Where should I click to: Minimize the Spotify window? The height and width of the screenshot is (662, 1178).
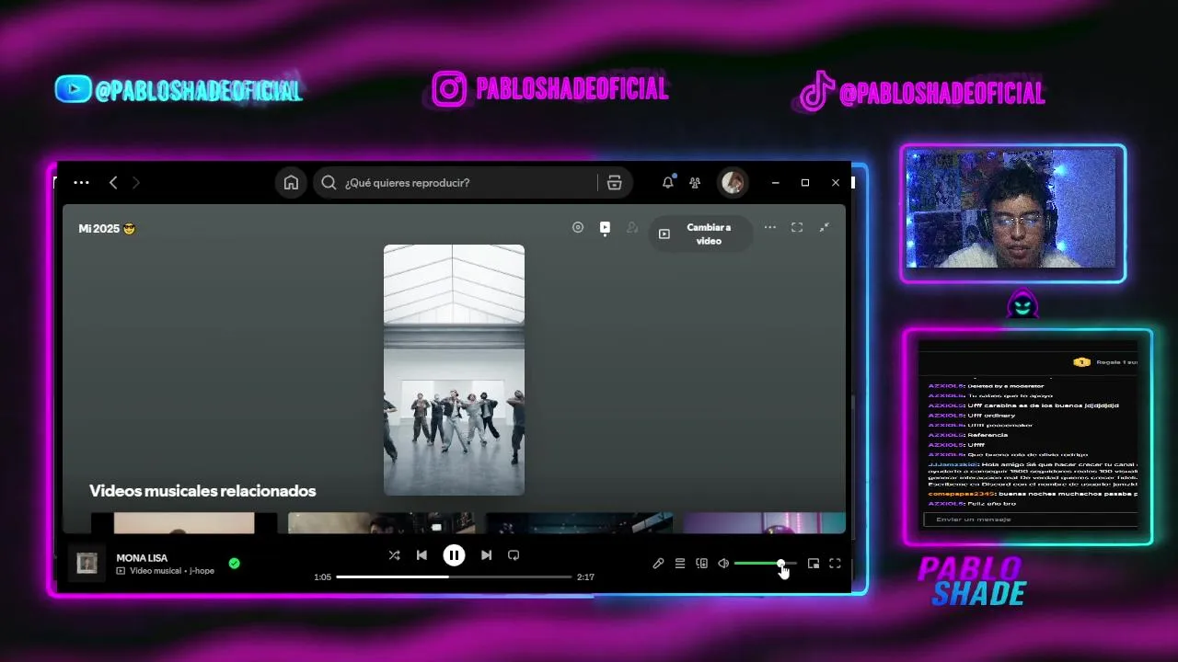776,183
